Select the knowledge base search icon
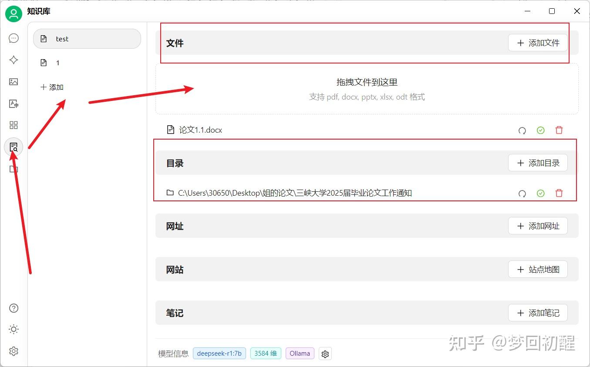The image size is (590, 367). point(13,147)
